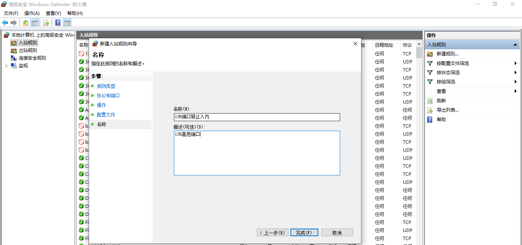The width and height of the screenshot is (522, 245).
Task: Open the 操作(A) menu
Action: [32, 13]
